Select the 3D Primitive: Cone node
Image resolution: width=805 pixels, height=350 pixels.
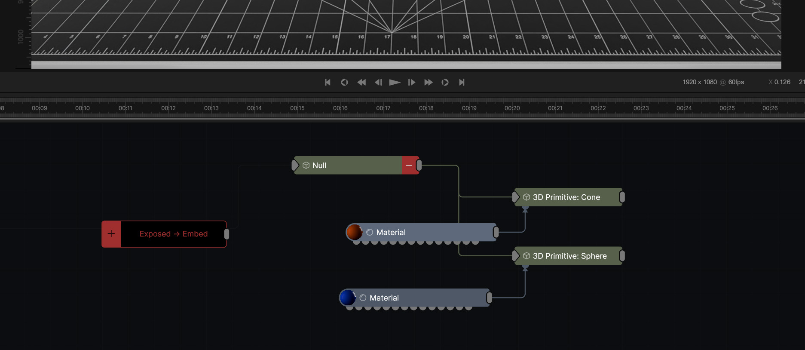[x=566, y=197]
